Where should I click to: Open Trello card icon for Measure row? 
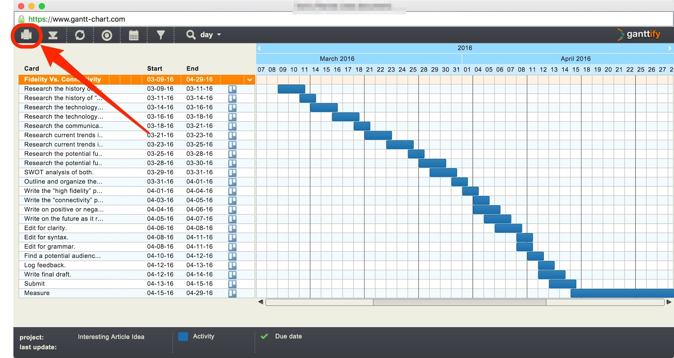(x=232, y=293)
